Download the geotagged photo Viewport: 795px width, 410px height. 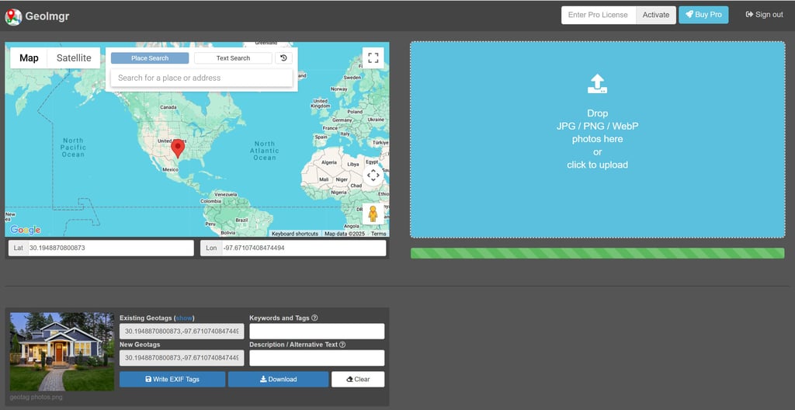pyautogui.click(x=279, y=379)
